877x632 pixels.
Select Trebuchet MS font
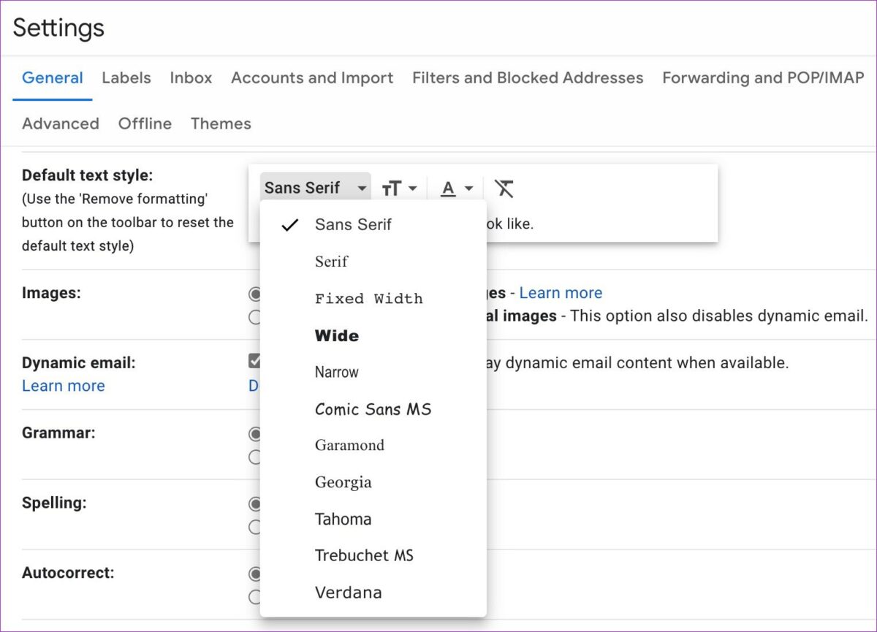coord(364,555)
